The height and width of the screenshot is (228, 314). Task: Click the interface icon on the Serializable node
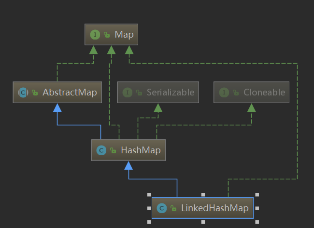tap(128, 93)
